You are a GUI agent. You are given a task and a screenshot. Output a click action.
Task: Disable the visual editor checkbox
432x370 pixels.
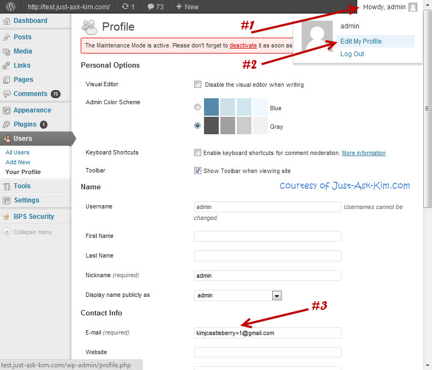click(x=197, y=84)
